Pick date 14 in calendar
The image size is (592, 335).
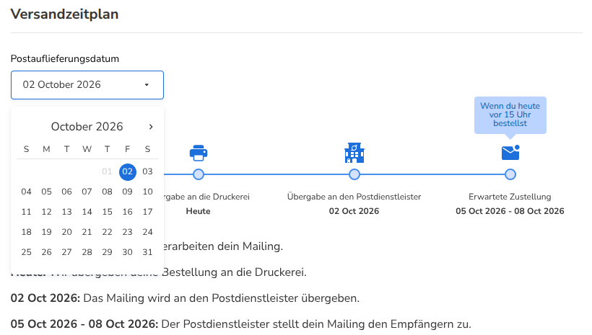point(87,212)
